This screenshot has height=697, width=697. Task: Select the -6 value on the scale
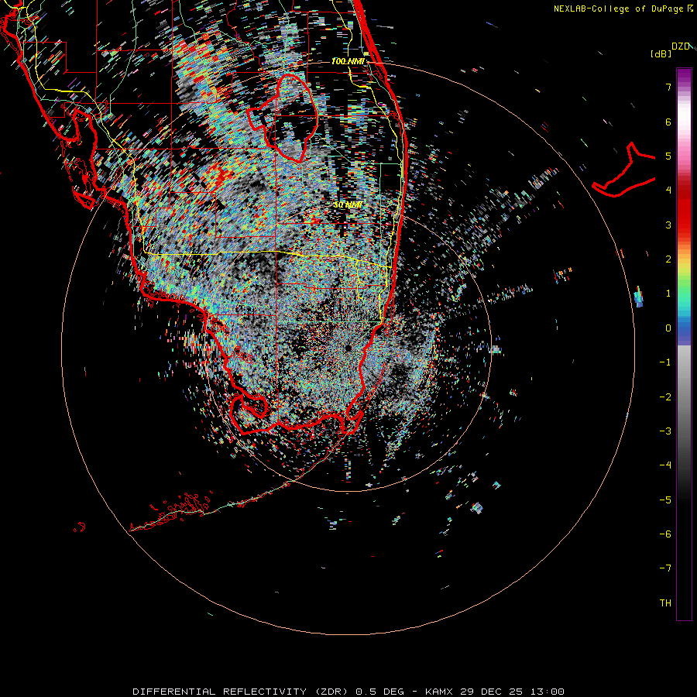pyautogui.click(x=665, y=534)
